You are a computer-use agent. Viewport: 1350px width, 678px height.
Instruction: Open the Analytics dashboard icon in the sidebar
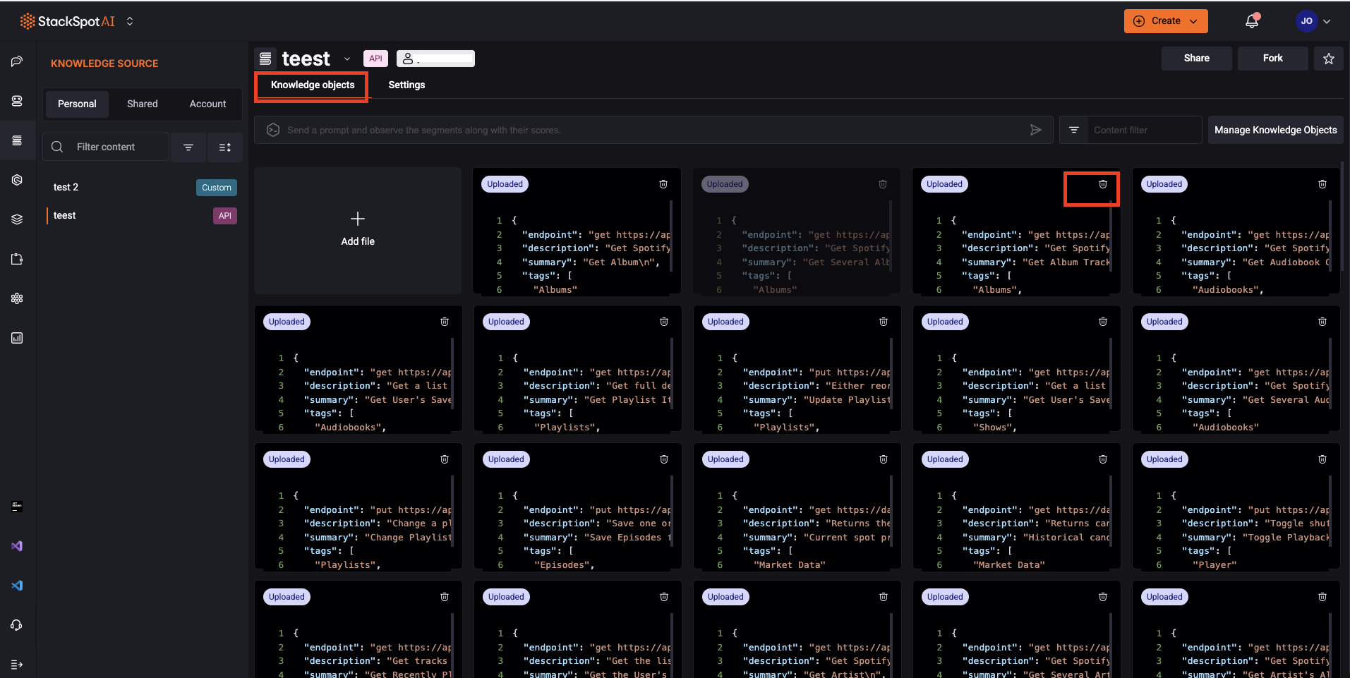point(17,338)
